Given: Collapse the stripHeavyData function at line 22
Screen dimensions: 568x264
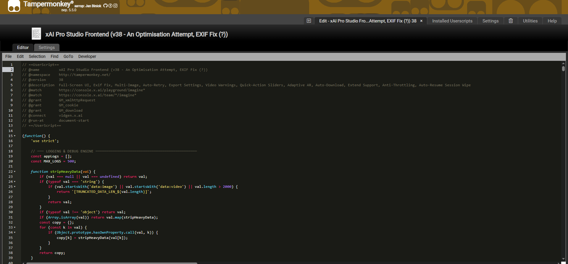Looking at the screenshot, I should pyautogui.click(x=15, y=172).
